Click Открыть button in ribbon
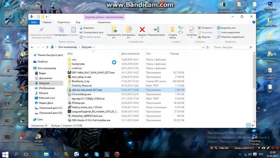280x158 pixels. [206, 28]
